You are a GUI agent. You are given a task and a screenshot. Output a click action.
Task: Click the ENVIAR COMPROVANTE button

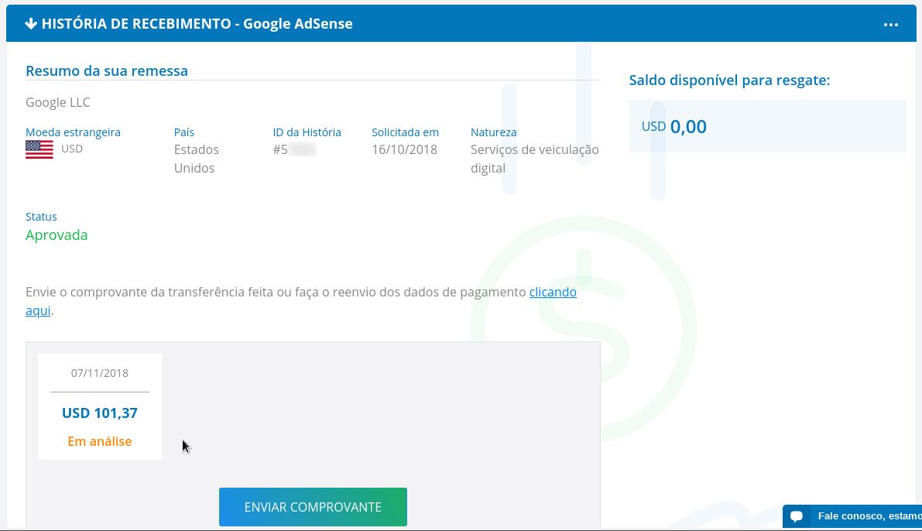click(313, 507)
